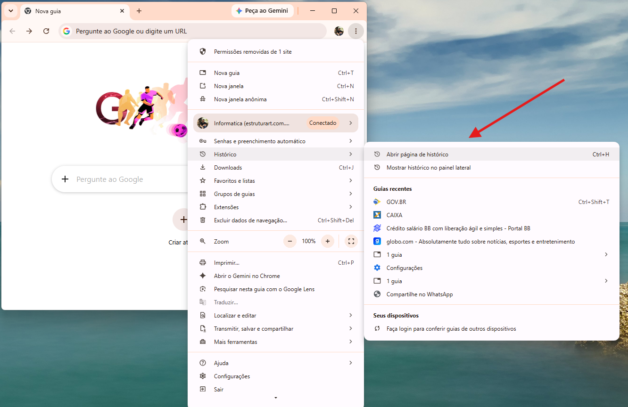Close the Nova guia tab
The image size is (628, 407).
tap(122, 11)
